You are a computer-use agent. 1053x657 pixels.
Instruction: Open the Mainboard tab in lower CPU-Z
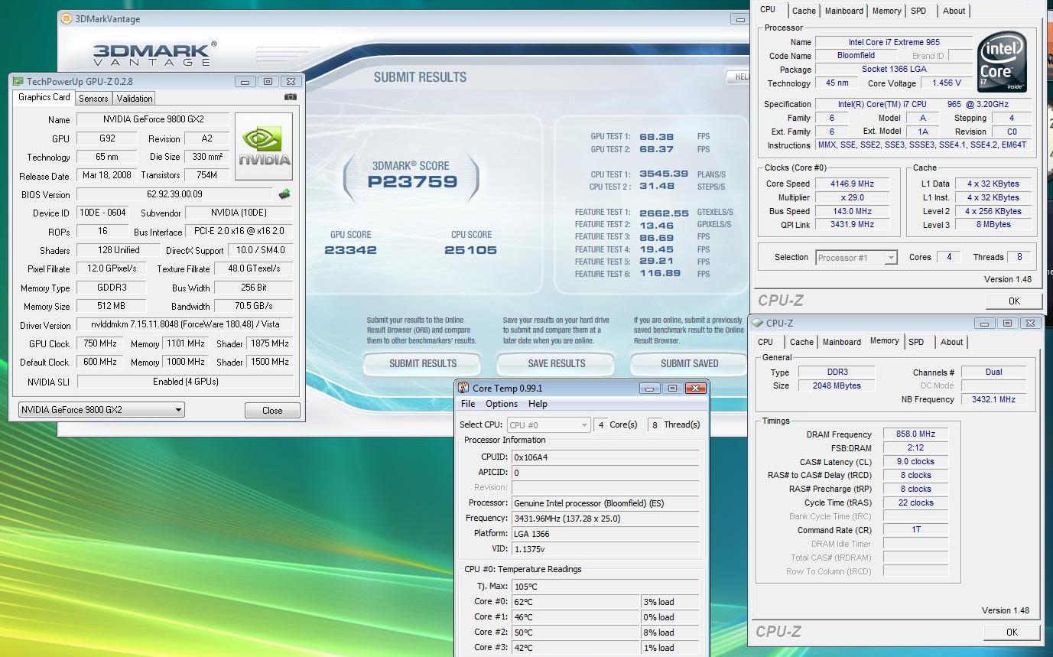pyautogui.click(x=842, y=342)
